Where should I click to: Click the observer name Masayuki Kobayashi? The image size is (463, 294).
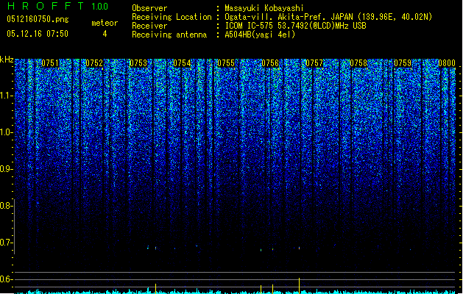[x=264, y=8]
